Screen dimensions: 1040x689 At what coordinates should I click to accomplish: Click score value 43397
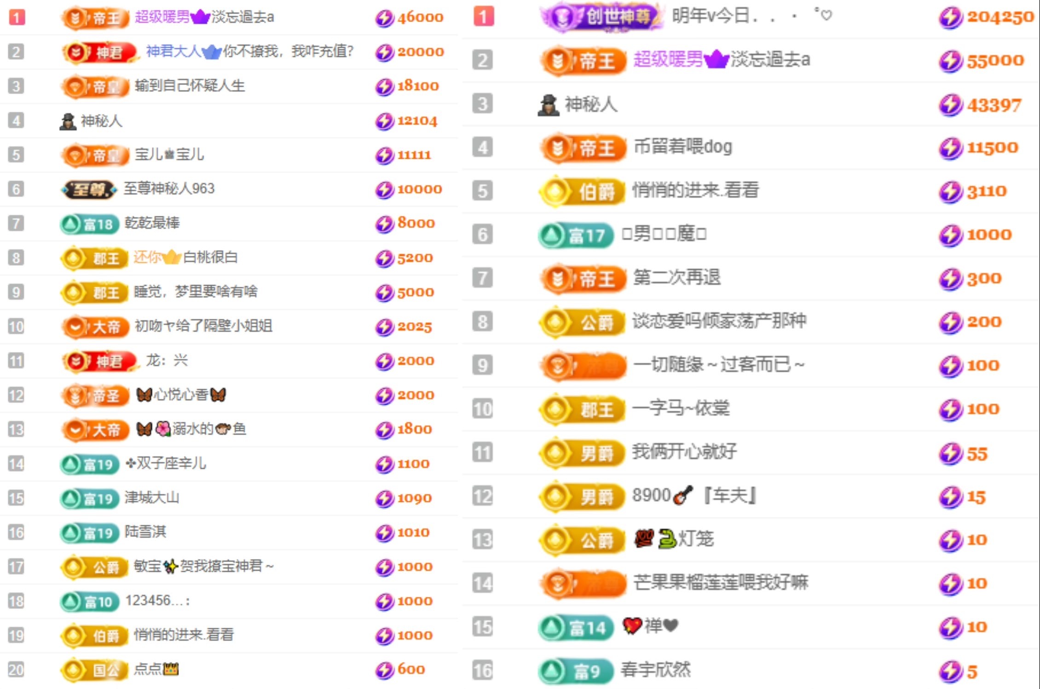(x=994, y=106)
